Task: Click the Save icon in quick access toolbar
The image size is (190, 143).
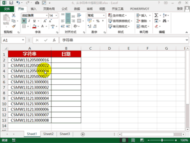Action: [11, 3]
